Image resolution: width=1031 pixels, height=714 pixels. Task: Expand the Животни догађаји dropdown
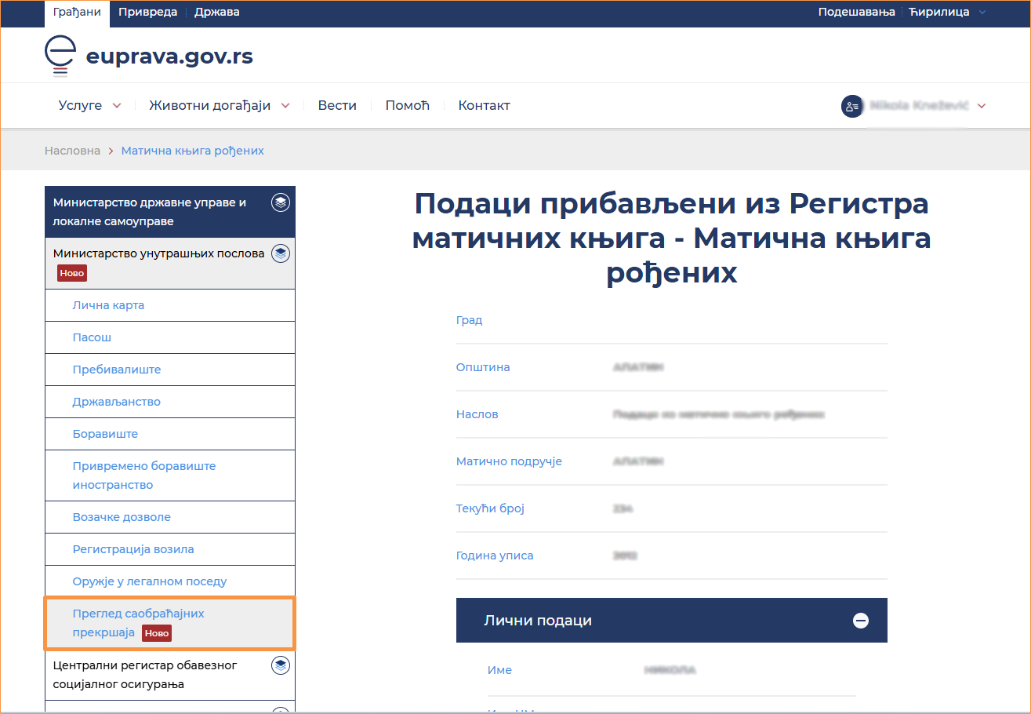coord(219,106)
